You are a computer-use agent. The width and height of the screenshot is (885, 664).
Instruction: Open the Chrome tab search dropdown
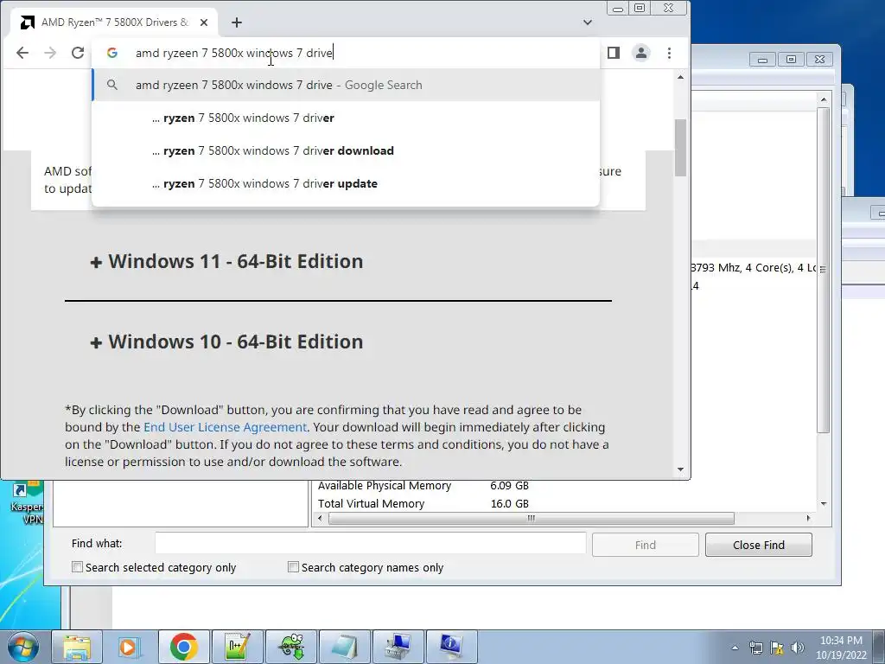tap(588, 22)
